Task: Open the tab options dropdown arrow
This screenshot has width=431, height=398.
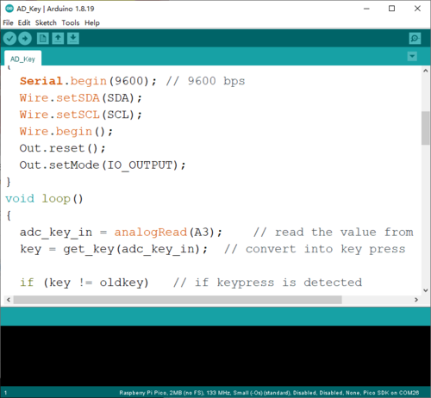Action: click(x=412, y=56)
